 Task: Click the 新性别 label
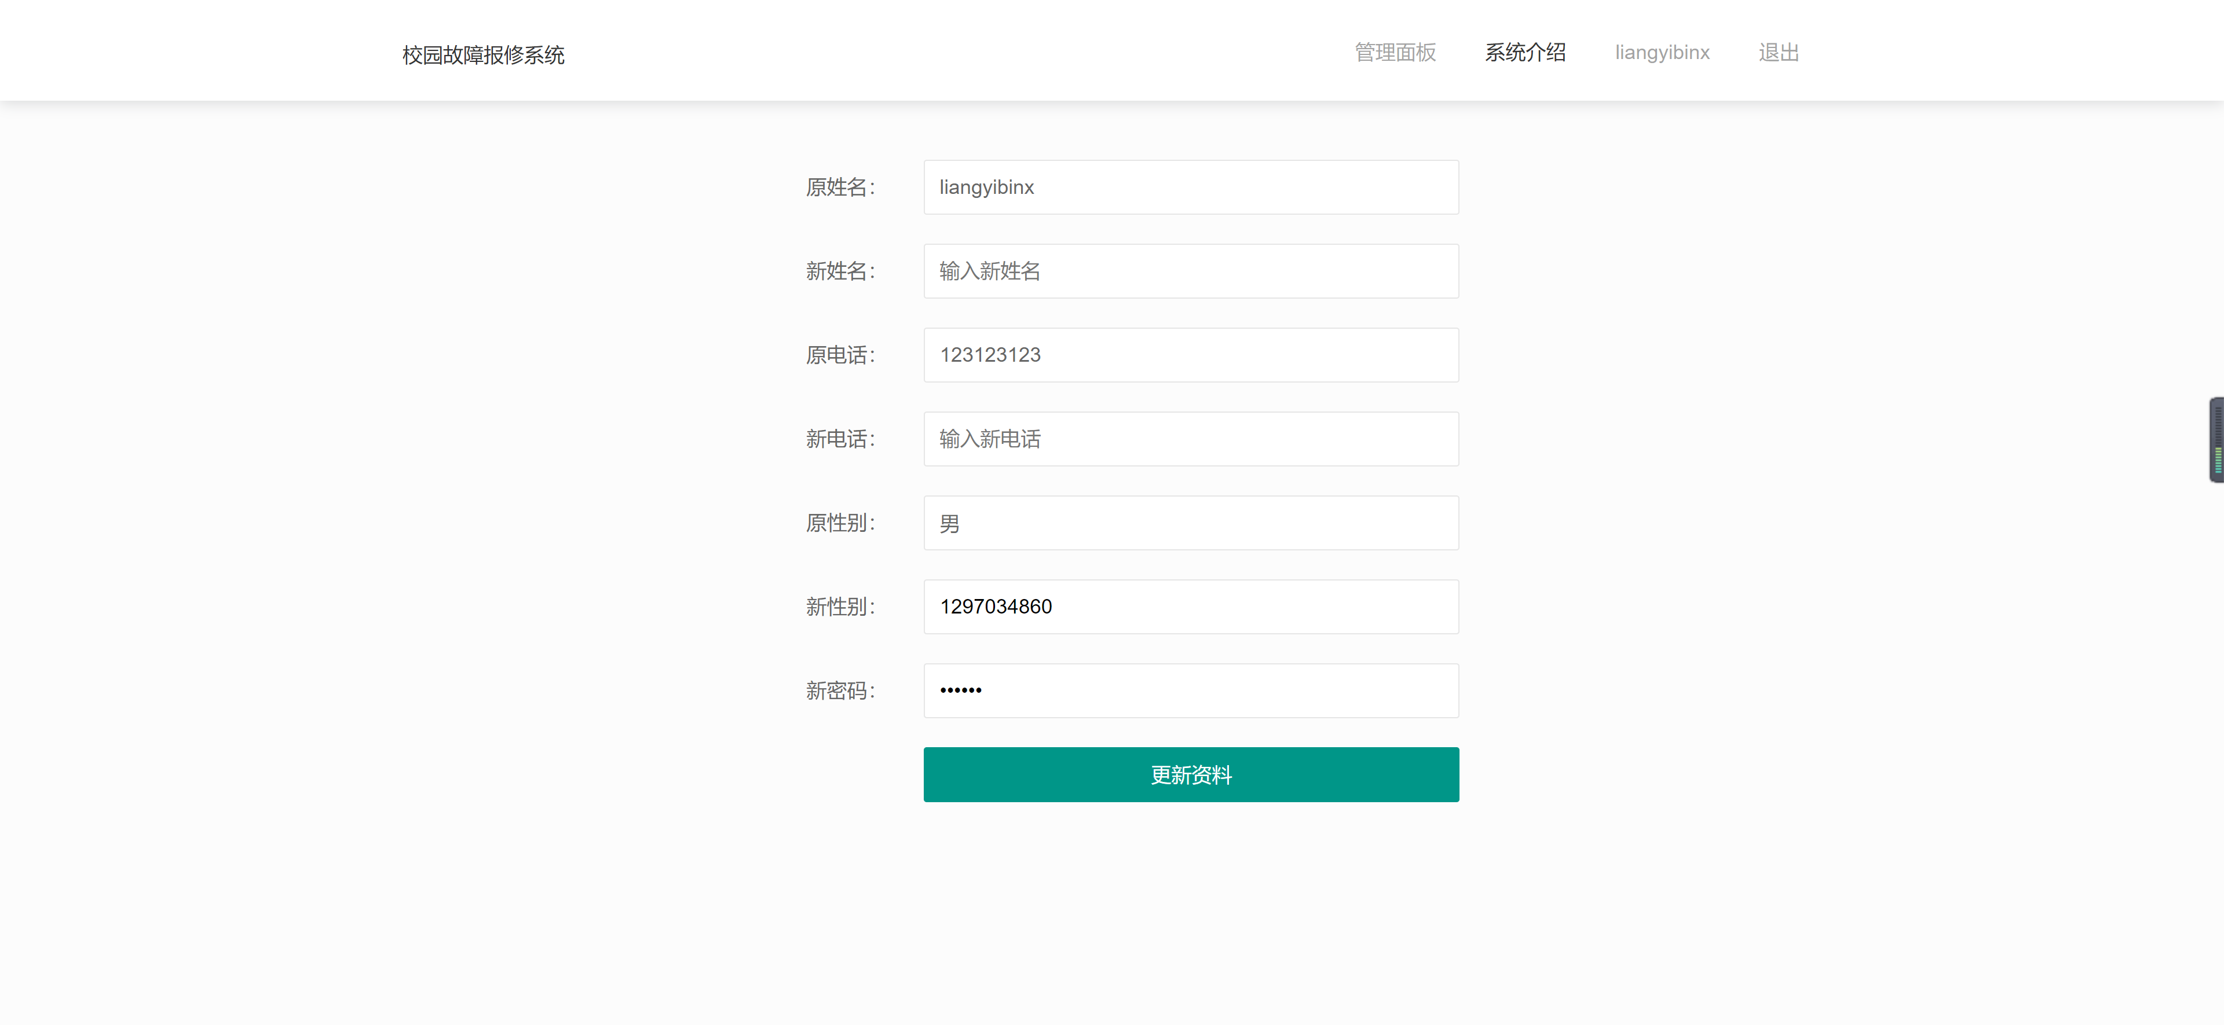[840, 607]
